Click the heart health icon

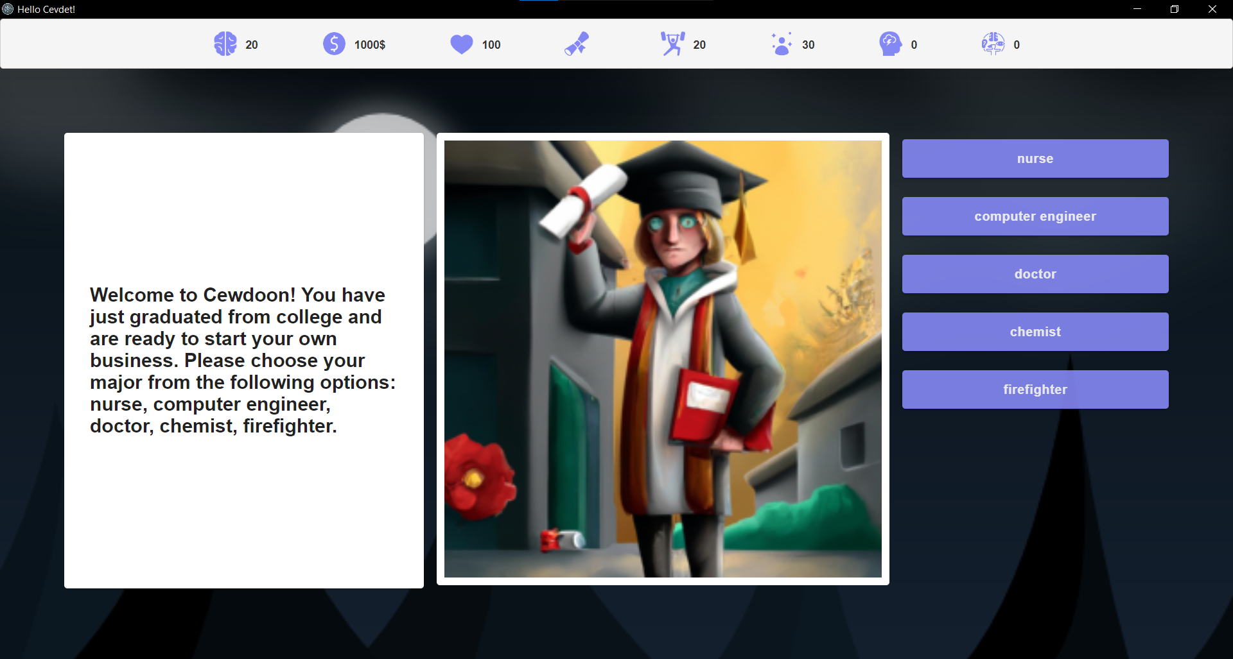point(461,44)
